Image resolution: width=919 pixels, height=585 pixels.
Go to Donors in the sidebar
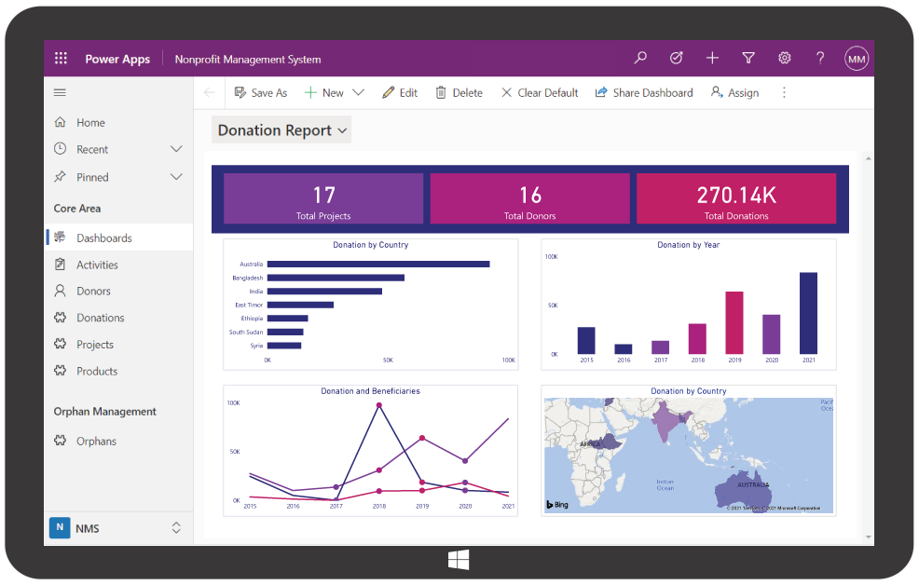93,292
